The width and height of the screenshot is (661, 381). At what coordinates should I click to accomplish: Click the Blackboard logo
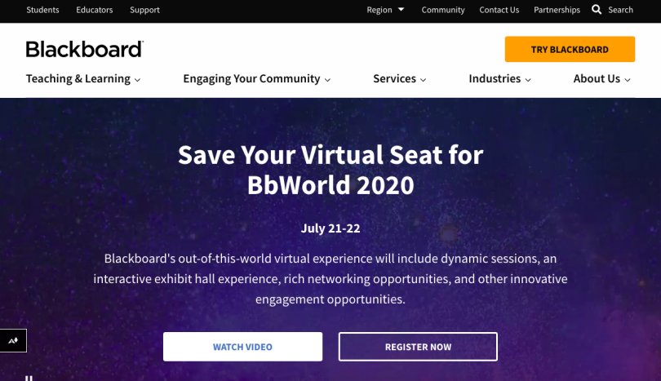pyautogui.click(x=85, y=49)
